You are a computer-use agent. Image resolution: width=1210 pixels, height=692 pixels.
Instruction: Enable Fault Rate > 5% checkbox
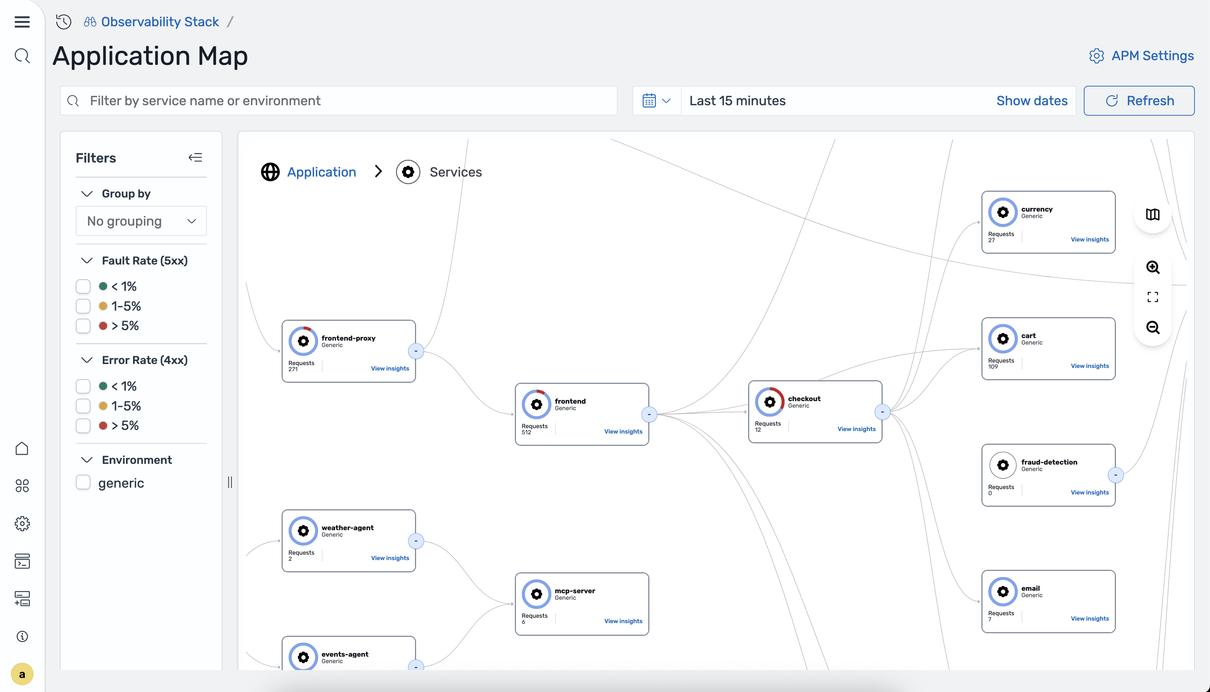(83, 325)
